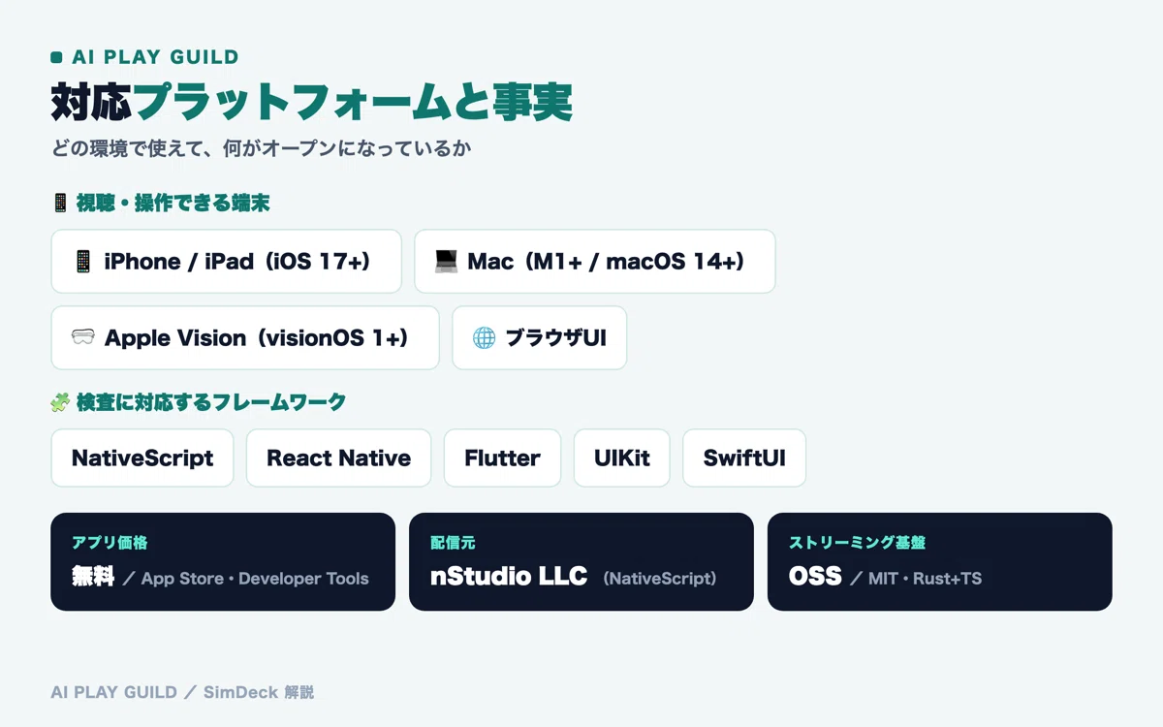Click the 対応プラットフォームと事実 title
The width and height of the screenshot is (1163, 727).
point(311,102)
